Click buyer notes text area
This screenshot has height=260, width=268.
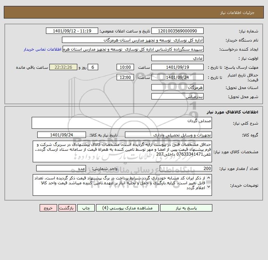click(122, 185)
